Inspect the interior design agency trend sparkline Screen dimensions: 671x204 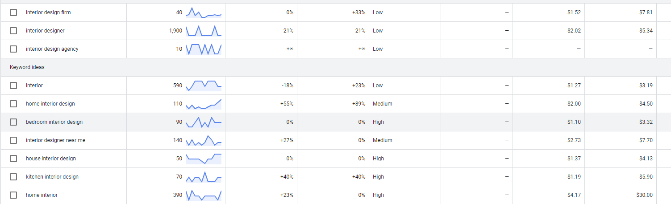(204, 49)
